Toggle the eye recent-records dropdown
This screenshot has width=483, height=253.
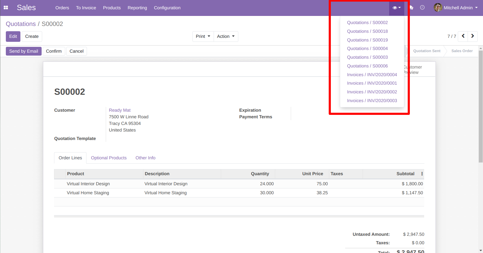tap(396, 8)
